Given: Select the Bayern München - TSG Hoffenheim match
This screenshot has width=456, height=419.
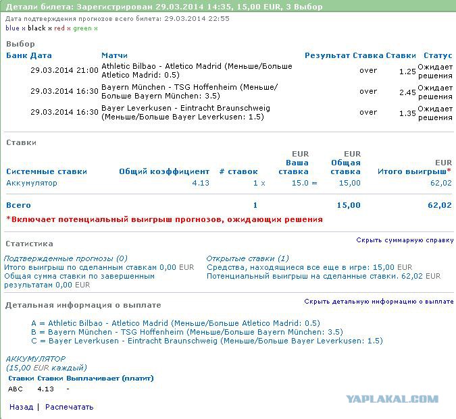Looking at the screenshot, I should [189, 92].
